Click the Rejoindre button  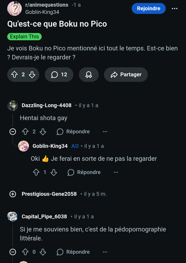tap(149, 8)
